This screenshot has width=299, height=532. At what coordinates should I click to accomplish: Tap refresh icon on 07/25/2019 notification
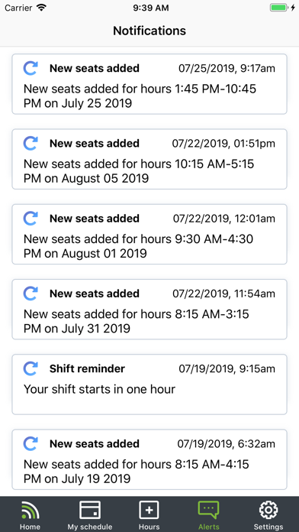pos(31,68)
